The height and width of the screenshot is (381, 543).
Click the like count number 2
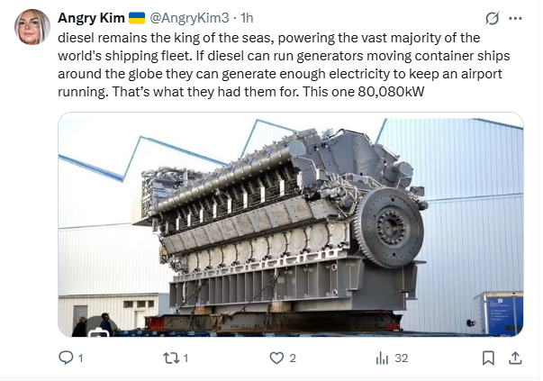coord(293,358)
